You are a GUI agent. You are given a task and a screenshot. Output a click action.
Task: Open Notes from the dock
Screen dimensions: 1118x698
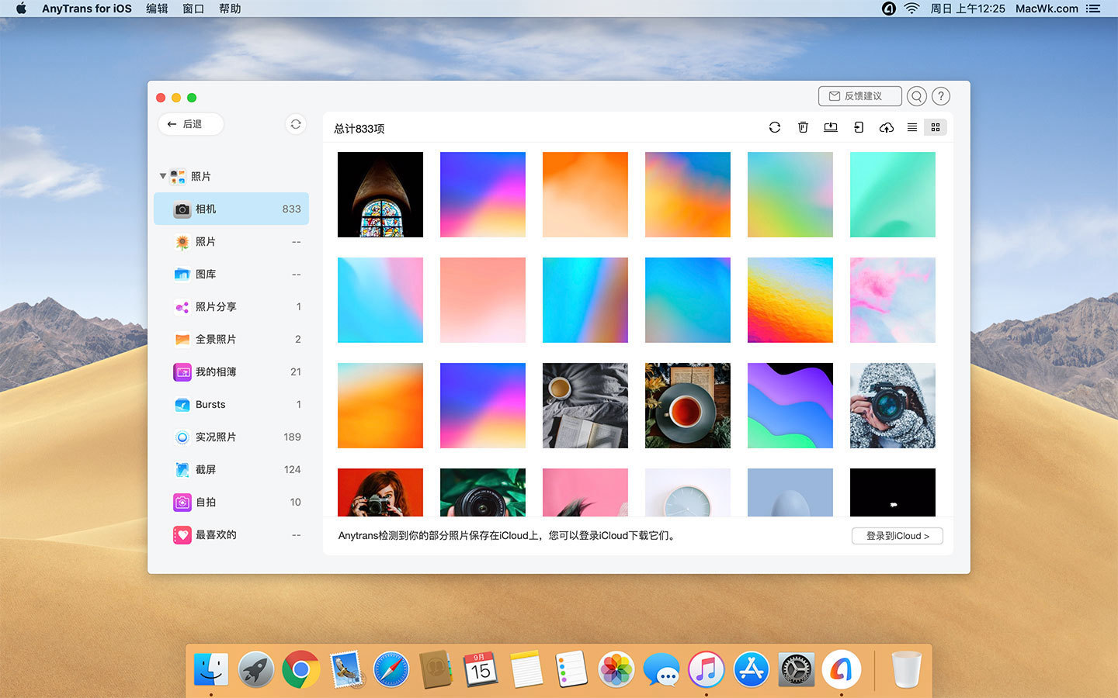coord(526,669)
